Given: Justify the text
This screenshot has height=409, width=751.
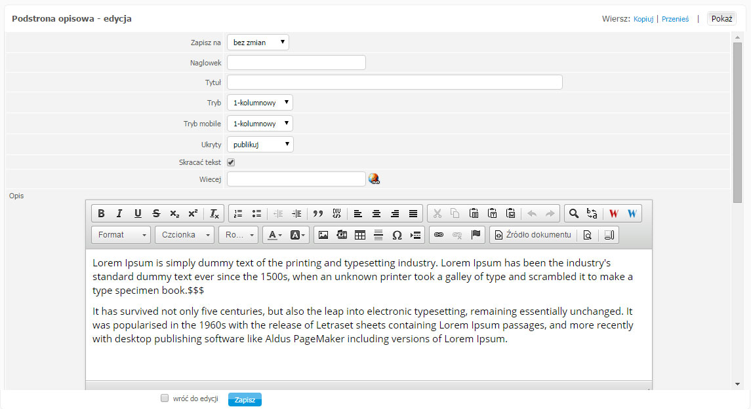Looking at the screenshot, I should tap(413, 213).
